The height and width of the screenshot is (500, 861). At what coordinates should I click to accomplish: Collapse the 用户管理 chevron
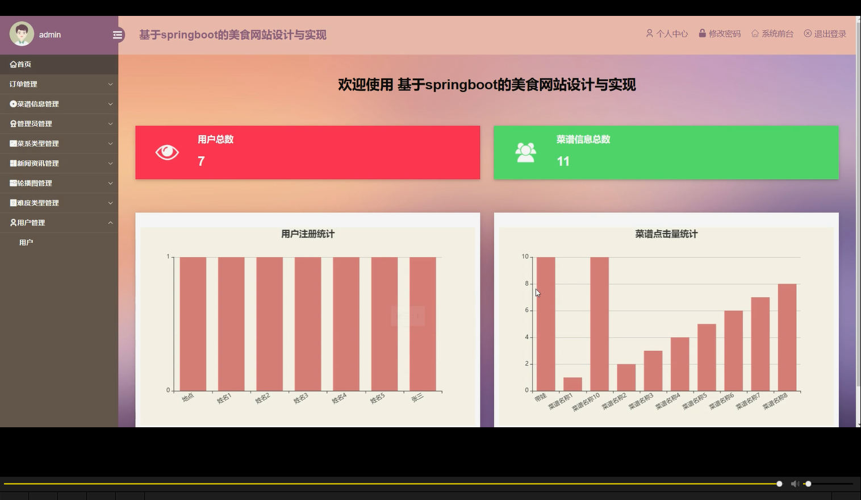click(110, 223)
